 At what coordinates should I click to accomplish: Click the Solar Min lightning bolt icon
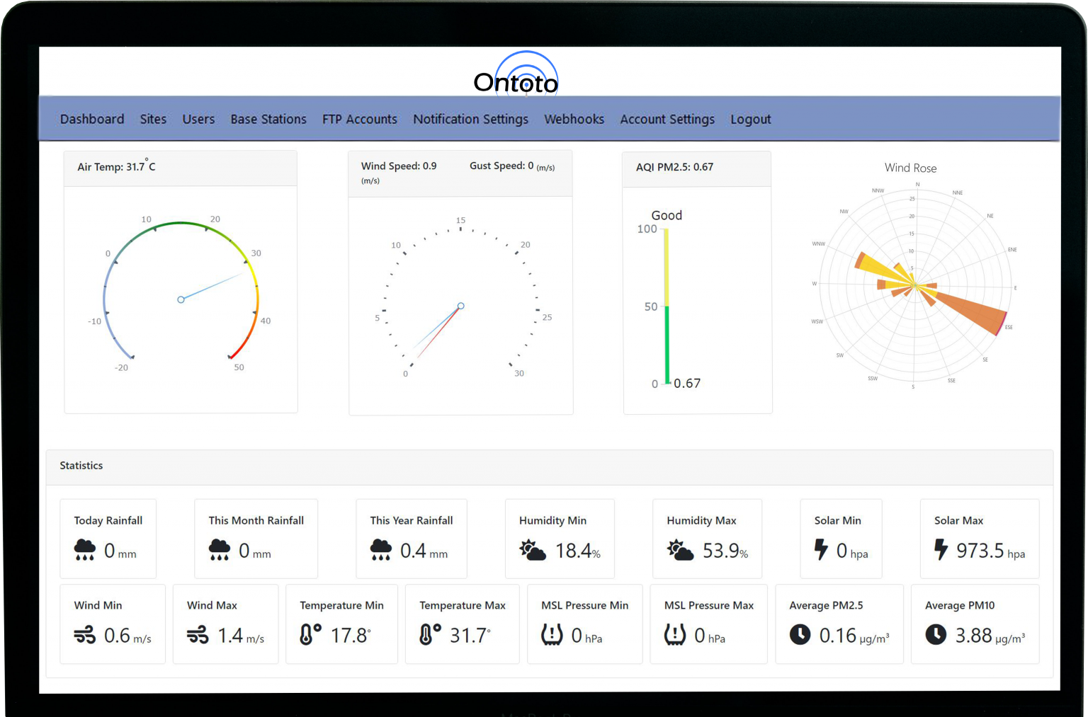[821, 549]
